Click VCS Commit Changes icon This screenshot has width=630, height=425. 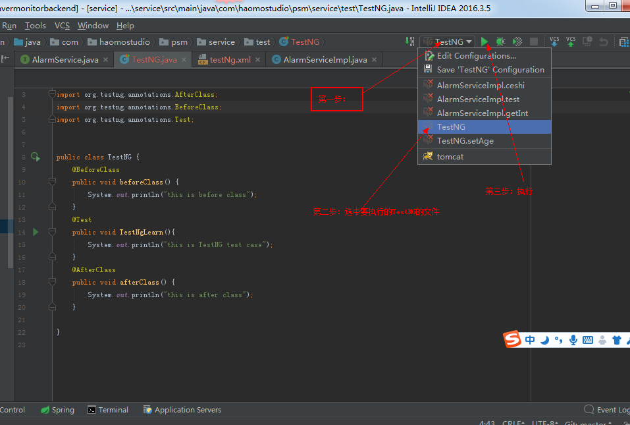[x=571, y=42]
